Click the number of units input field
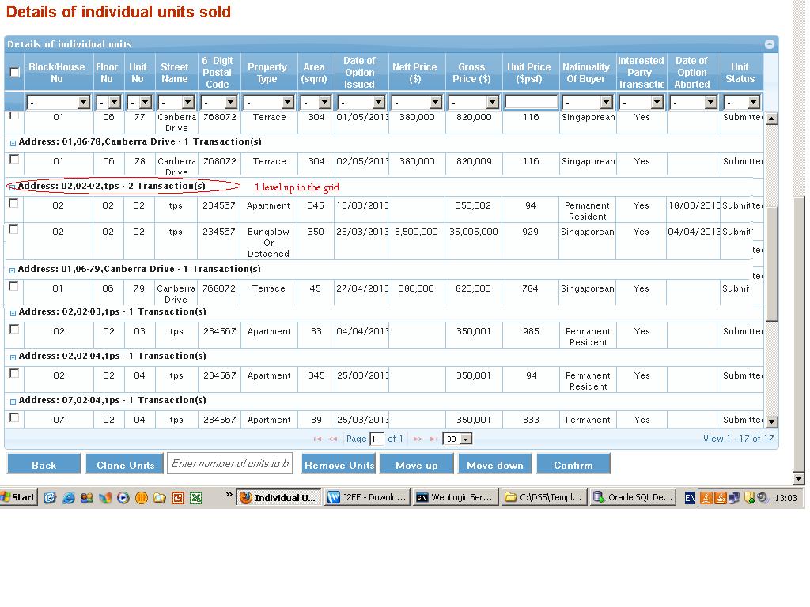The height and width of the screenshot is (607, 810). click(230, 464)
